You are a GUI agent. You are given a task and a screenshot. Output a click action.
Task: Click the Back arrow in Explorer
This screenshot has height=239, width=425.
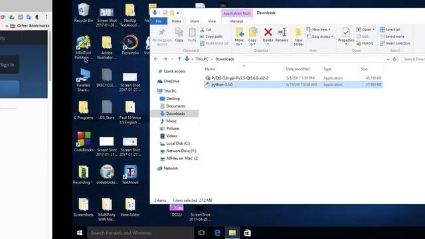point(156,59)
